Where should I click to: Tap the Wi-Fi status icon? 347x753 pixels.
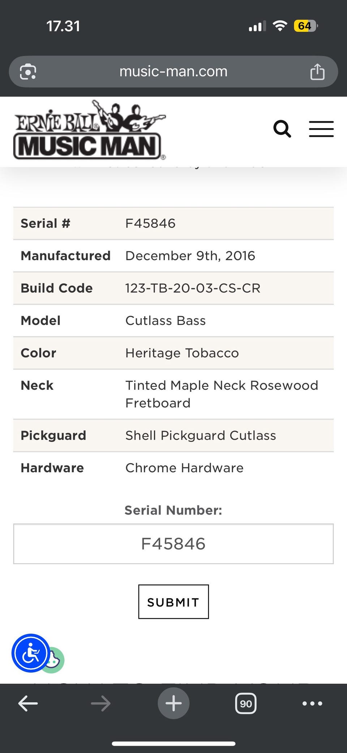pyautogui.click(x=280, y=26)
